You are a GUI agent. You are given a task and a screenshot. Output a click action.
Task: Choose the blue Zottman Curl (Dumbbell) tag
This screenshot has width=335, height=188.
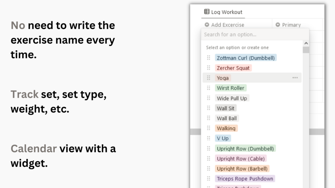(x=246, y=58)
